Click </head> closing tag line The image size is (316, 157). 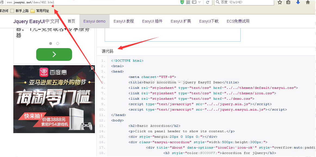pyautogui.click(x=119, y=115)
